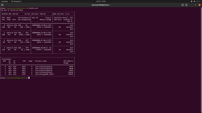Expand the system menu arrow in top bar
The height and width of the screenshot is (113, 202).
coord(200,1)
